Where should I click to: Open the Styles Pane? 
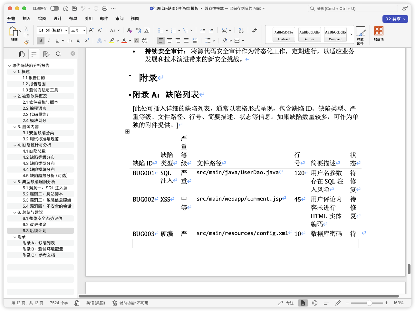[x=360, y=35]
